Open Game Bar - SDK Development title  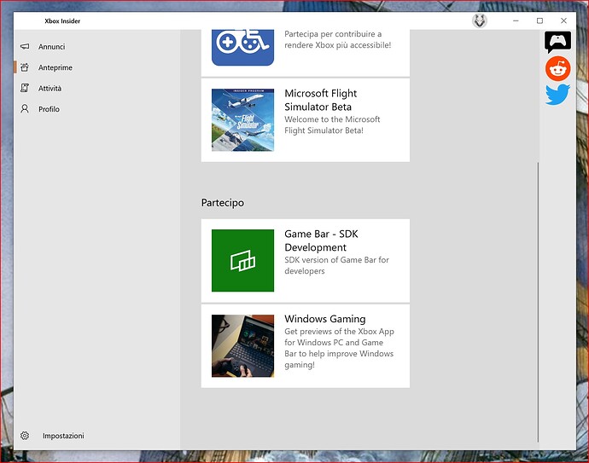321,240
